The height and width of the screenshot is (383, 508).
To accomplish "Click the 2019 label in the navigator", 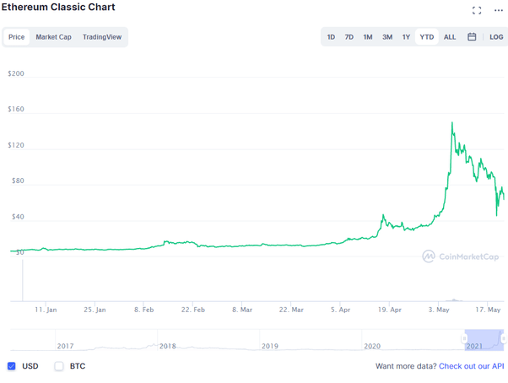I will 270,346.
